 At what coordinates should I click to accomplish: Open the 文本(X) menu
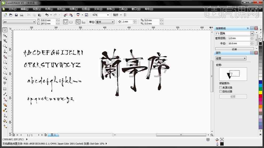[x=98, y=9]
